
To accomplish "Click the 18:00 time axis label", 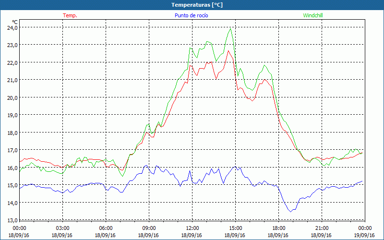I will [279, 228].
